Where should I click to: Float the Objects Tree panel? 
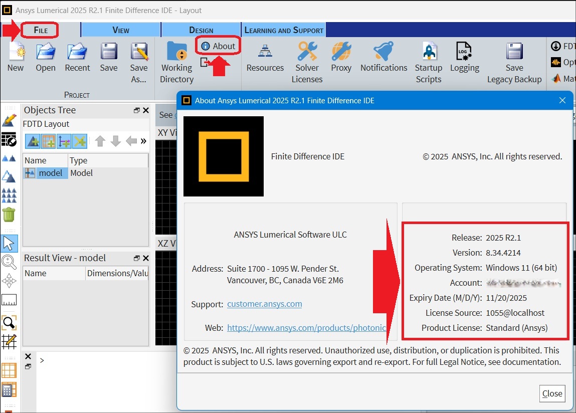(x=136, y=110)
